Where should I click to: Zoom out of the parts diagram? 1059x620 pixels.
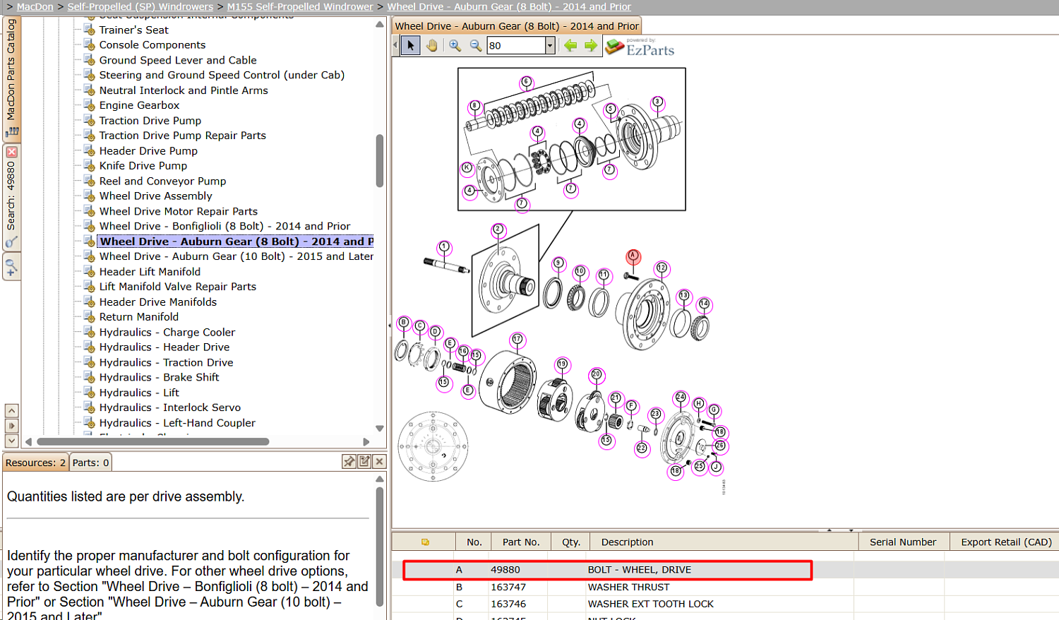(476, 46)
